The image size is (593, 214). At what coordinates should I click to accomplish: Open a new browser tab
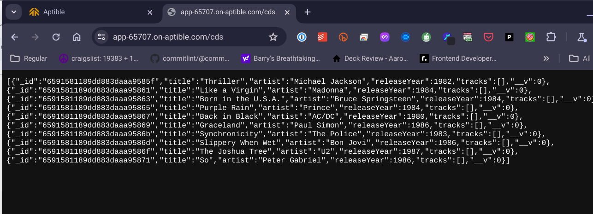pos(308,12)
